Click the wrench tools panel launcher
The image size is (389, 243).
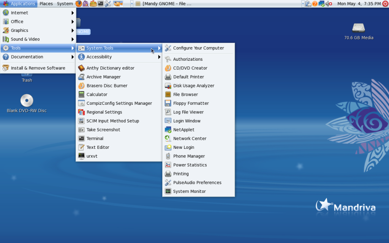[x=108, y=4]
